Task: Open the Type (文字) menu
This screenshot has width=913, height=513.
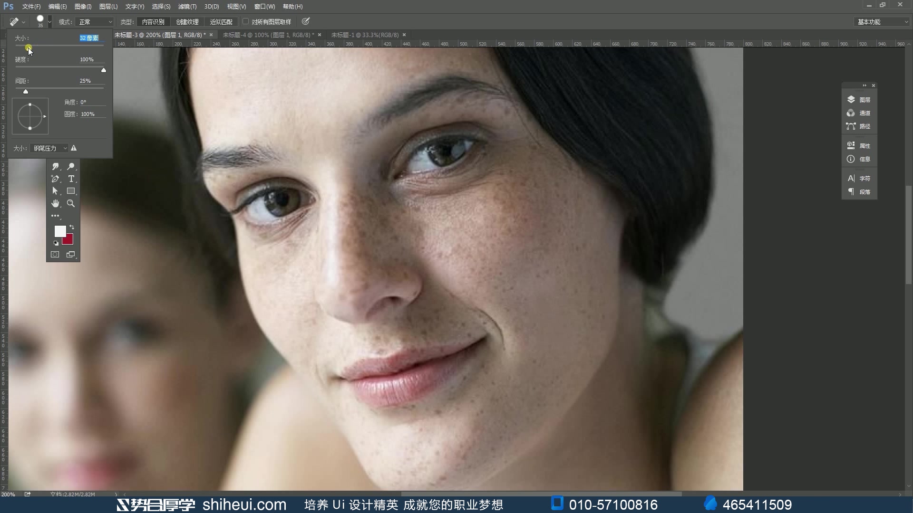Action: tap(135, 7)
